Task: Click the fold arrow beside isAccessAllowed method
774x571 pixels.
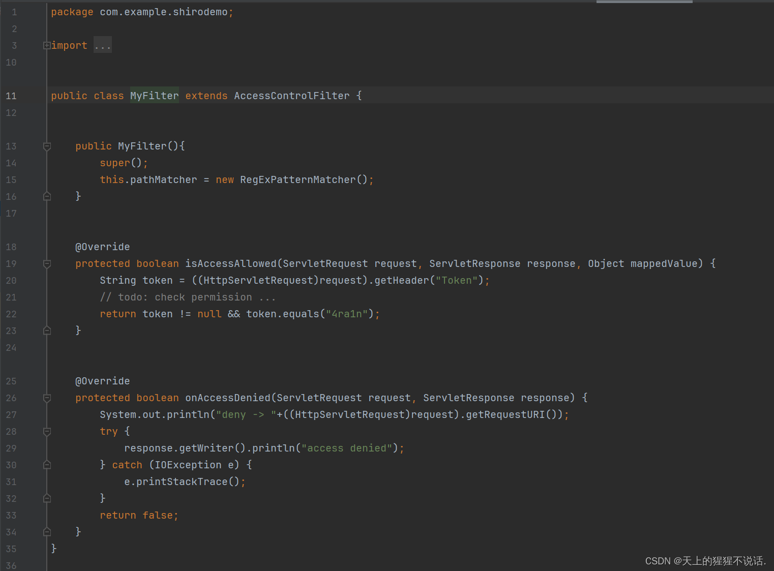Action: click(46, 264)
